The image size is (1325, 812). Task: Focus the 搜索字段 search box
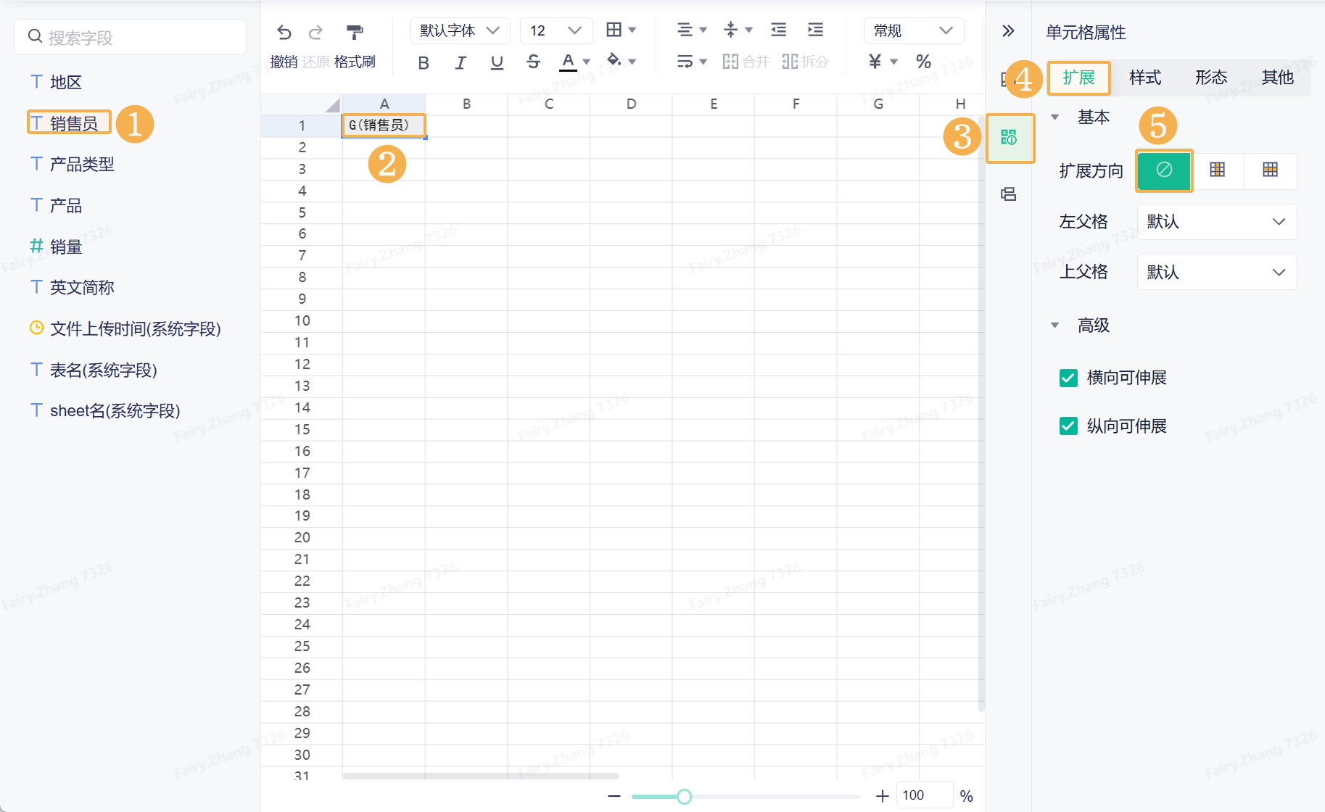tap(131, 37)
